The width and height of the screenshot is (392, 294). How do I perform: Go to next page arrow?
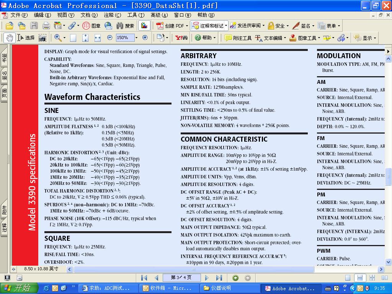click(x=207, y=278)
